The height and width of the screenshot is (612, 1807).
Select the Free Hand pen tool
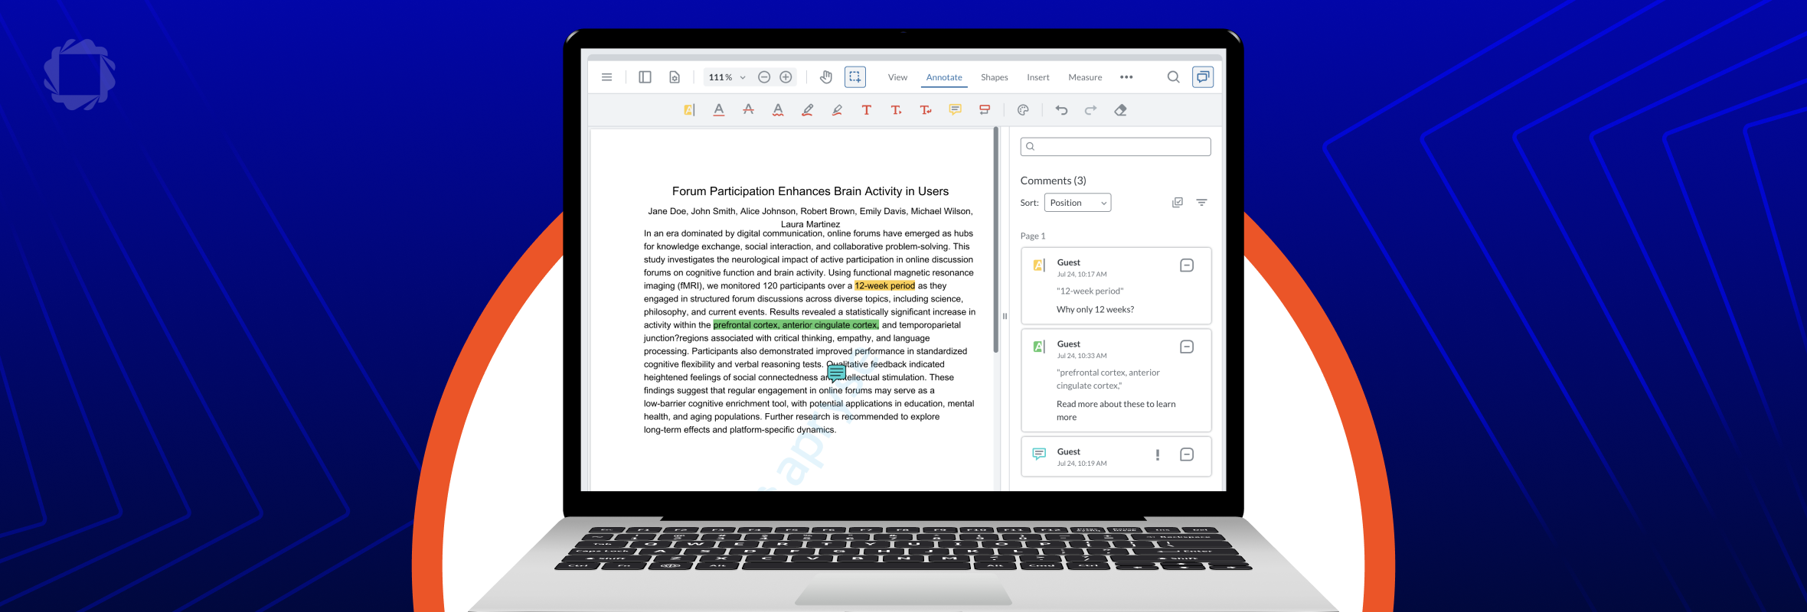[x=807, y=110]
